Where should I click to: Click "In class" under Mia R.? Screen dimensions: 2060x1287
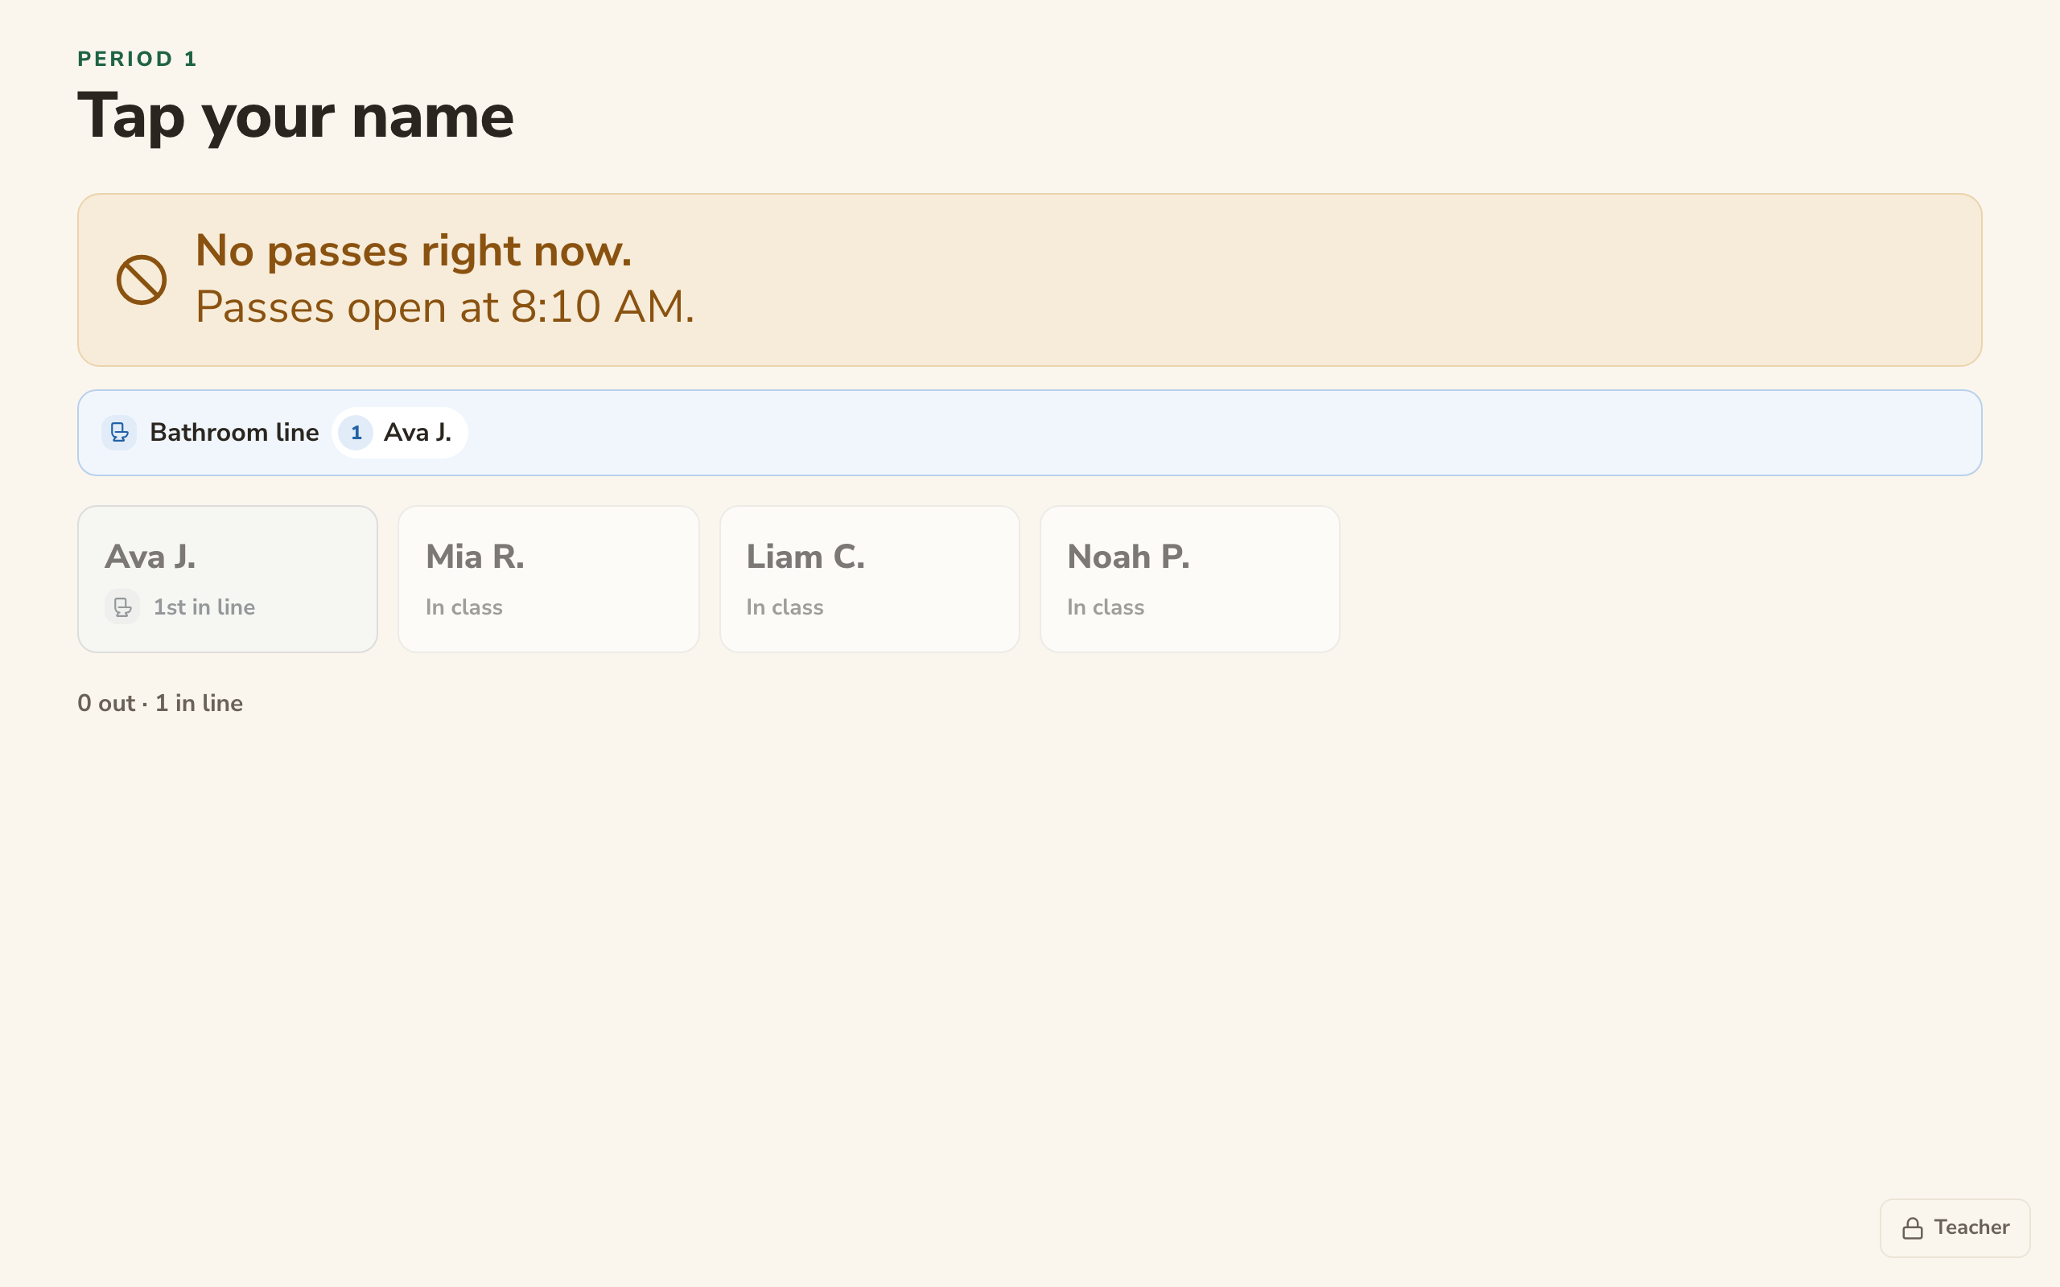[x=464, y=606]
